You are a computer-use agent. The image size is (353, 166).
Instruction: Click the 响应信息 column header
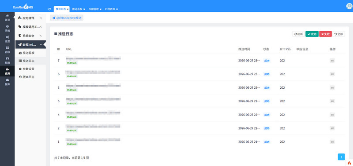pyautogui.click(x=302, y=49)
